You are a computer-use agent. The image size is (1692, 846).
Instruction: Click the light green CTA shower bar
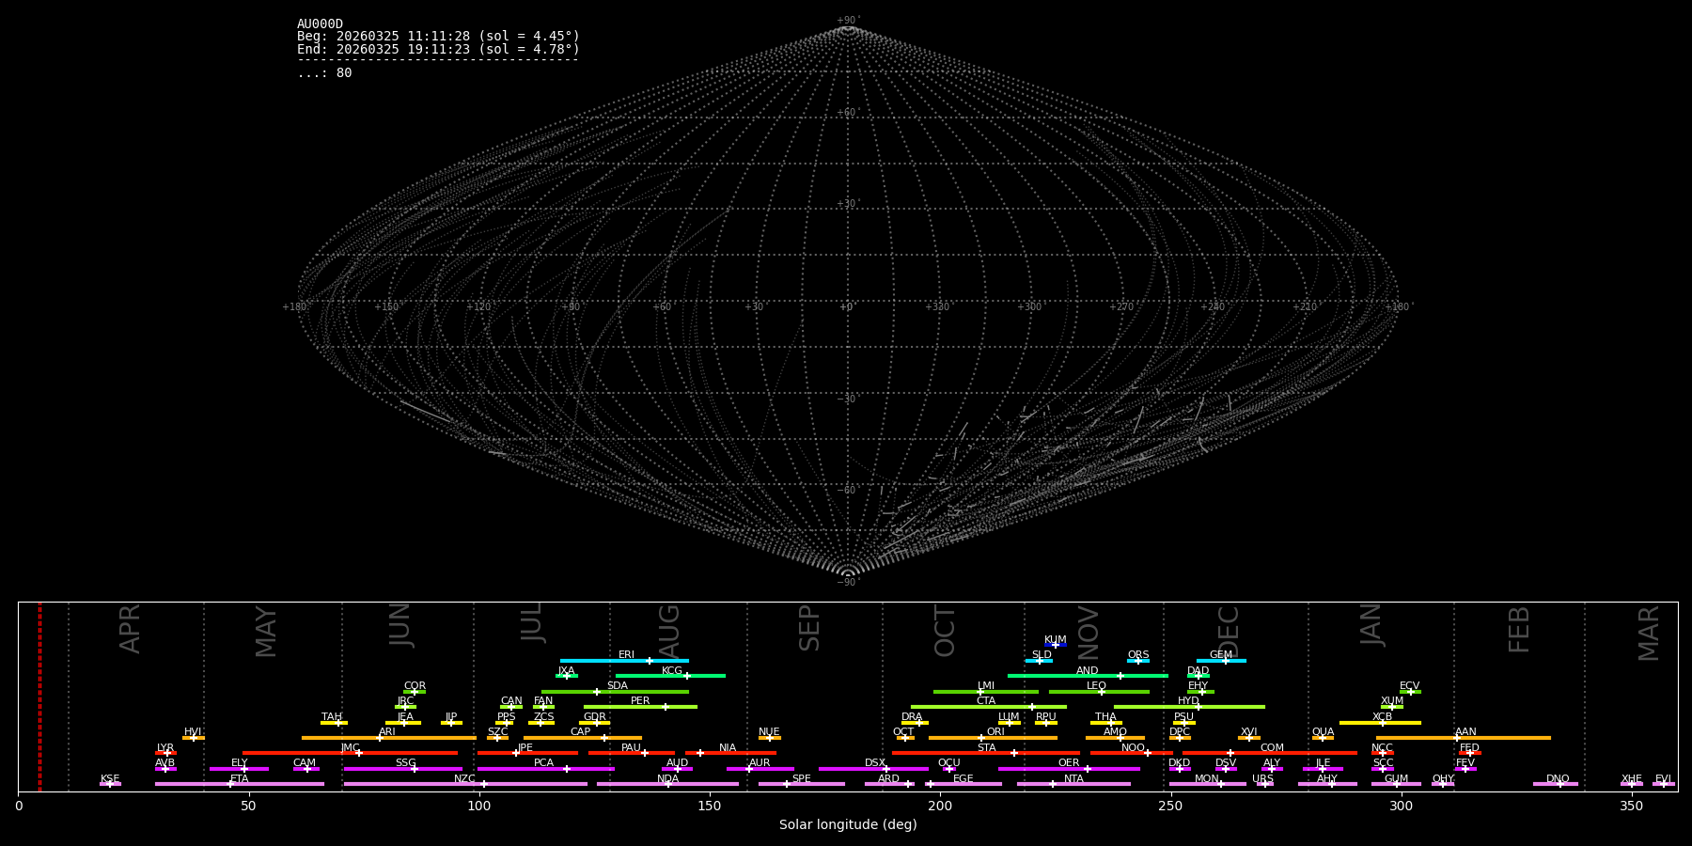989,707
